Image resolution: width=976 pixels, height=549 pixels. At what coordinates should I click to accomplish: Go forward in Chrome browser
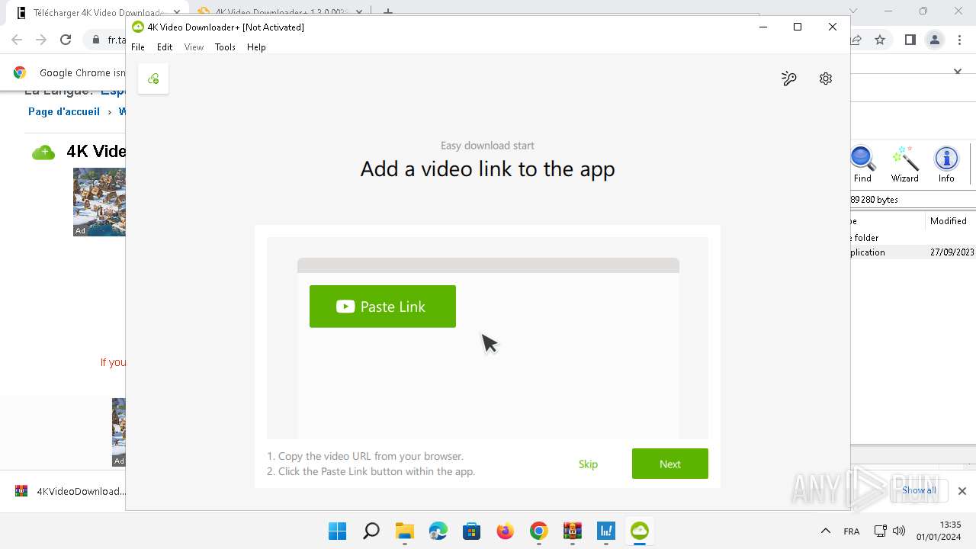pyautogui.click(x=41, y=40)
